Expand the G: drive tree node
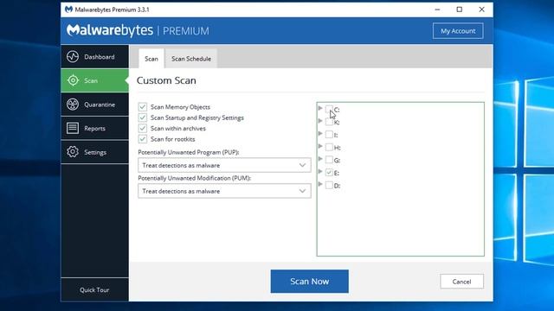This screenshot has width=554, height=311. coord(320,159)
